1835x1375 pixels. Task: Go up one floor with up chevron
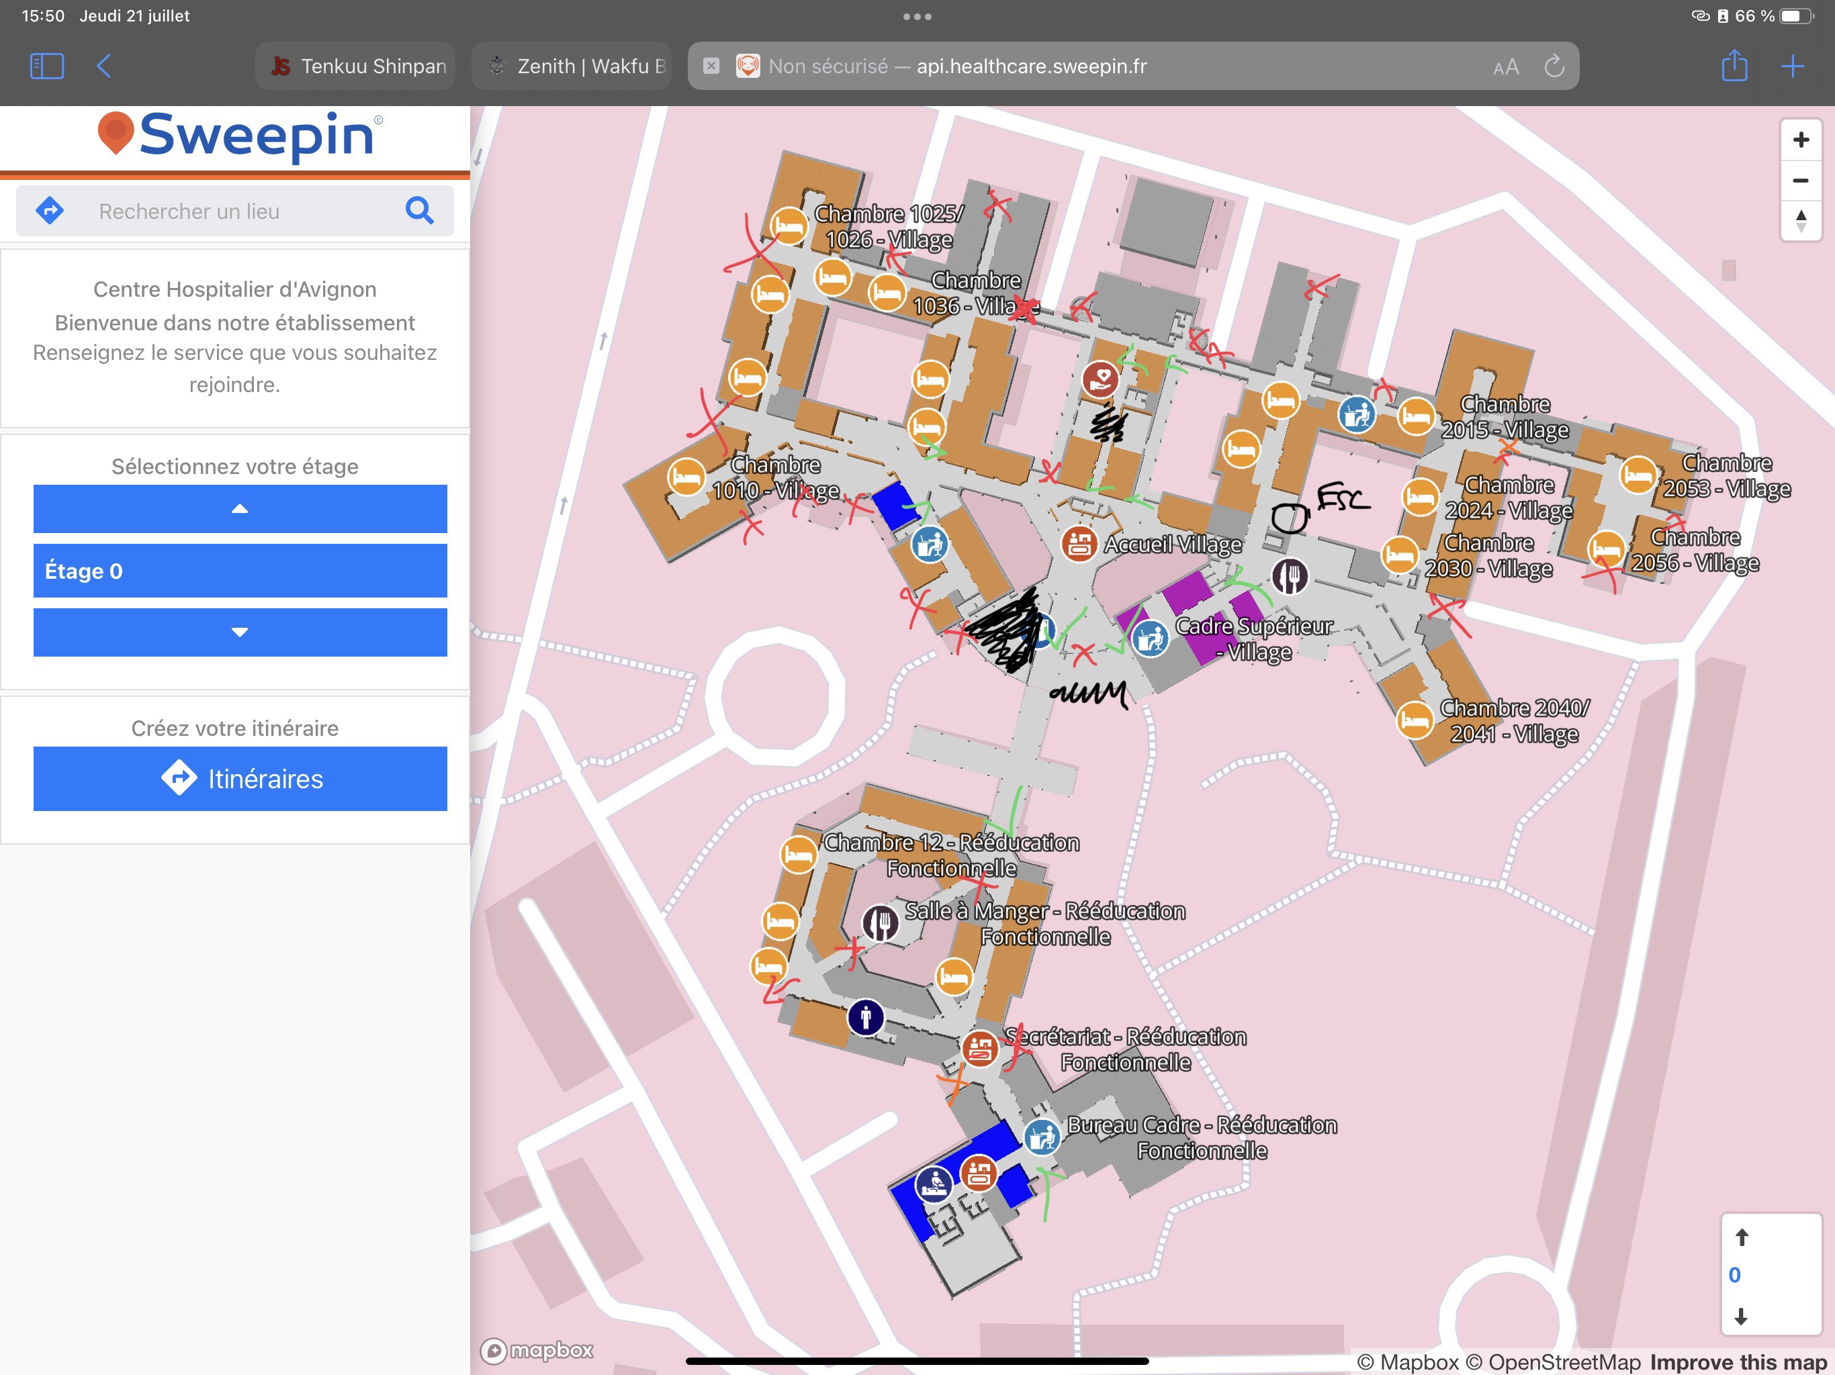point(240,508)
